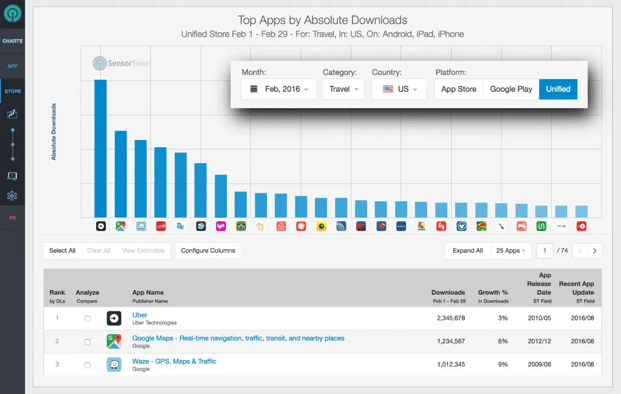Click the Google Maps icon in table row
Image resolution: width=621 pixels, height=394 pixels.
click(114, 341)
